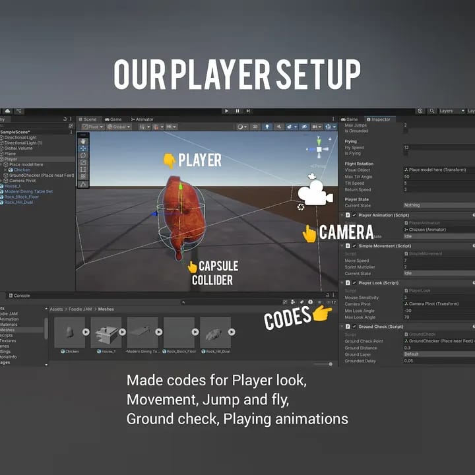The height and width of the screenshot is (475, 475).
Task: Expand the House_1 asset arrow
Action: (123, 332)
